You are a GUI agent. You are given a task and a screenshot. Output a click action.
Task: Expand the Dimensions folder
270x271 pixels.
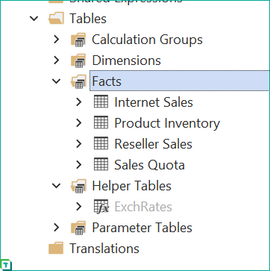(57, 60)
